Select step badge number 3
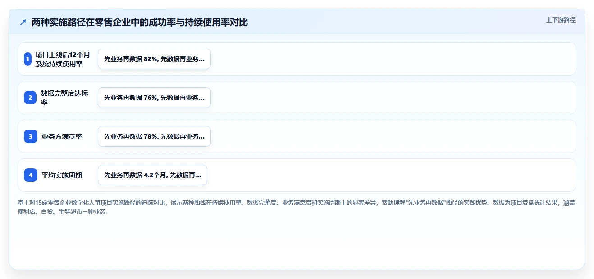This screenshot has height=279, width=594. tap(31, 136)
